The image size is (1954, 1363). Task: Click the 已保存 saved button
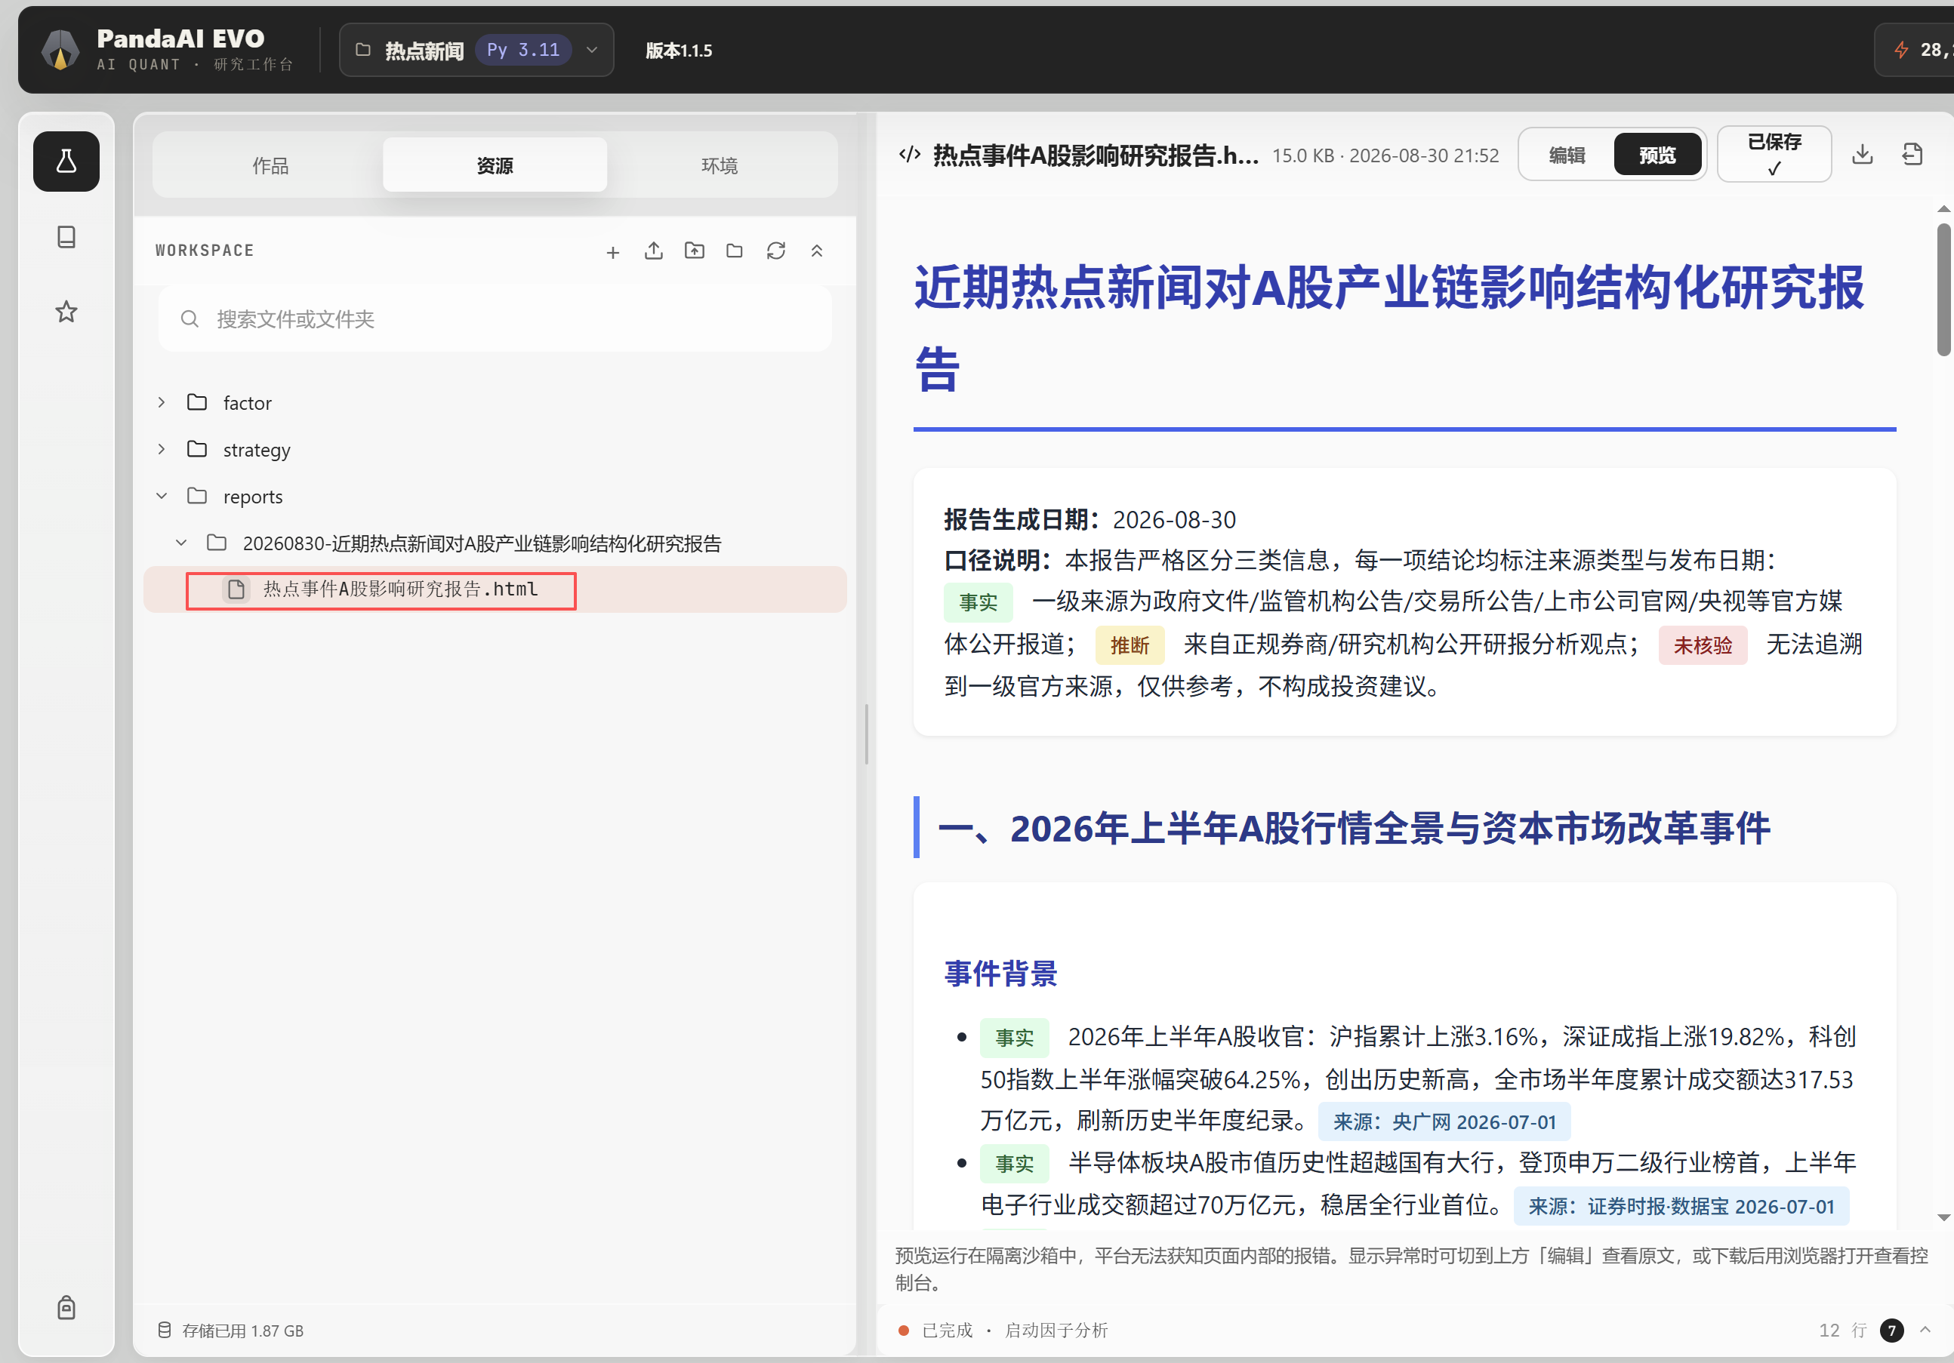pyautogui.click(x=1774, y=154)
